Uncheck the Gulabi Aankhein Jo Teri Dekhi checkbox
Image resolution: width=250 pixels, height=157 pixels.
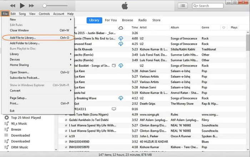66,120
